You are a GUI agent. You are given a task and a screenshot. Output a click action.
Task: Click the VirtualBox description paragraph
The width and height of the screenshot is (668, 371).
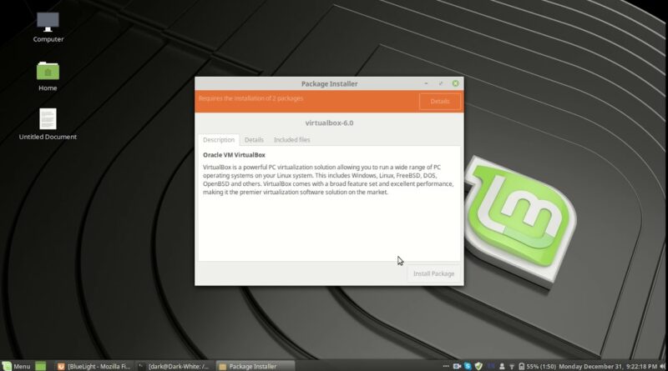tap(328, 179)
